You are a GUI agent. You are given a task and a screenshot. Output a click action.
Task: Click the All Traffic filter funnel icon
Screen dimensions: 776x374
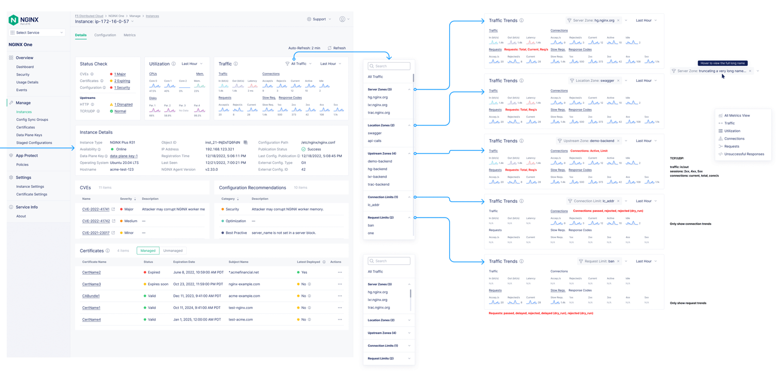pos(287,64)
